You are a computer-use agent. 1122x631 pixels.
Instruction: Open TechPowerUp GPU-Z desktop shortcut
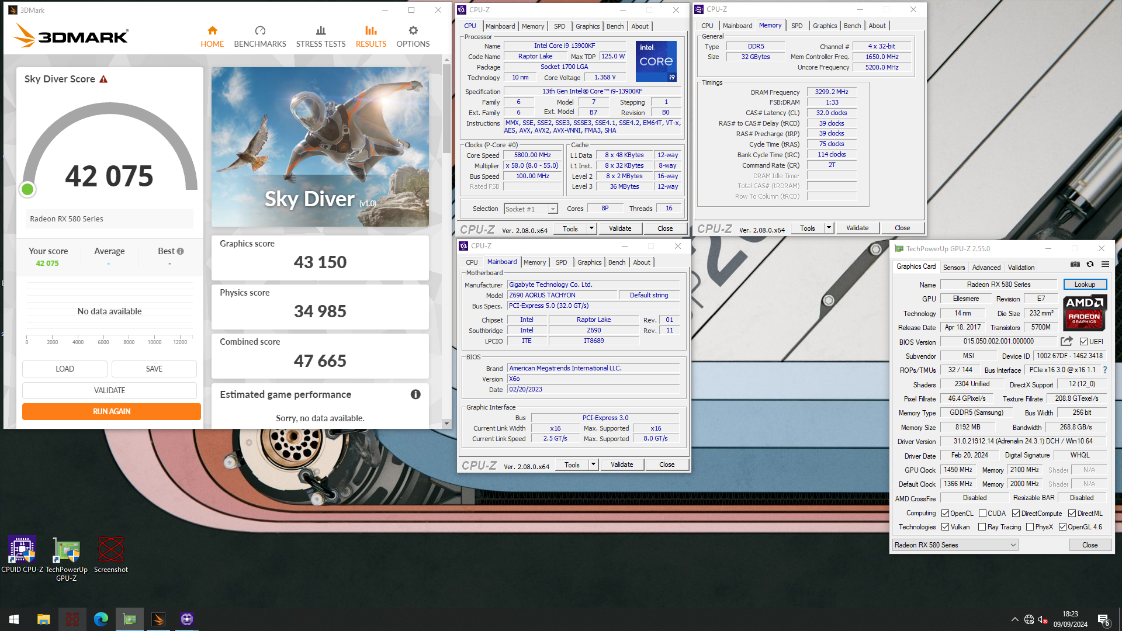(x=67, y=559)
